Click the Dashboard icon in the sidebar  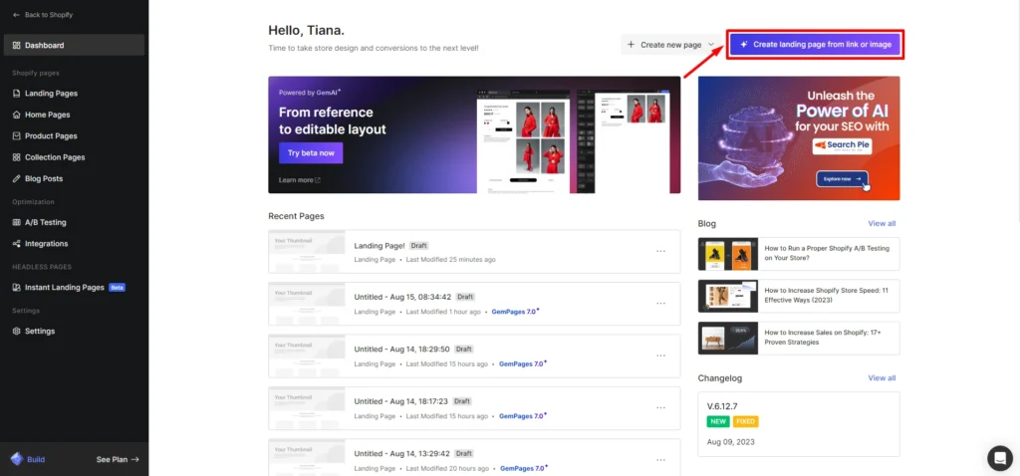[16, 45]
